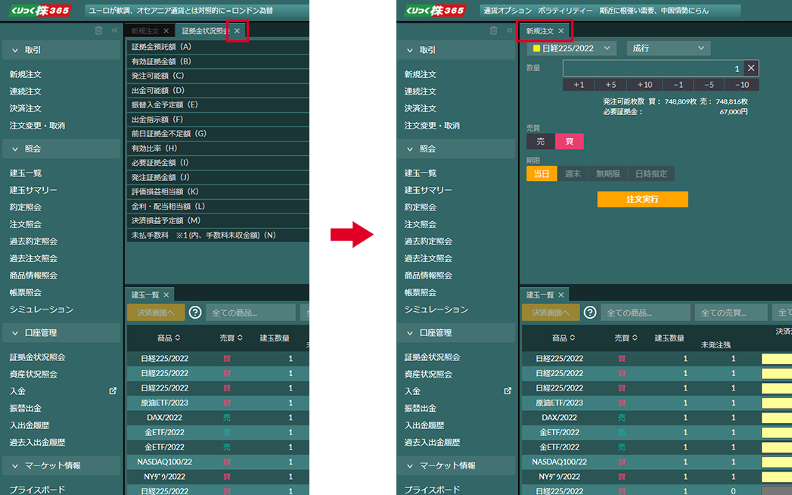Click external link icon beside 入金, left screenshot
This screenshot has height=495, width=792.
[113, 391]
